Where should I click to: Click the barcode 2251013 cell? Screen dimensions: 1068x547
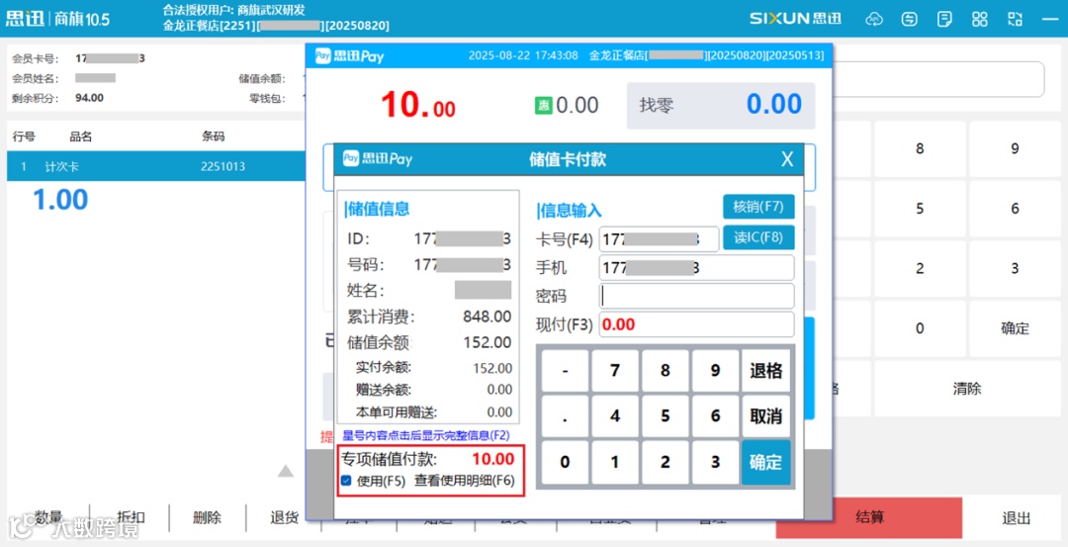223,166
